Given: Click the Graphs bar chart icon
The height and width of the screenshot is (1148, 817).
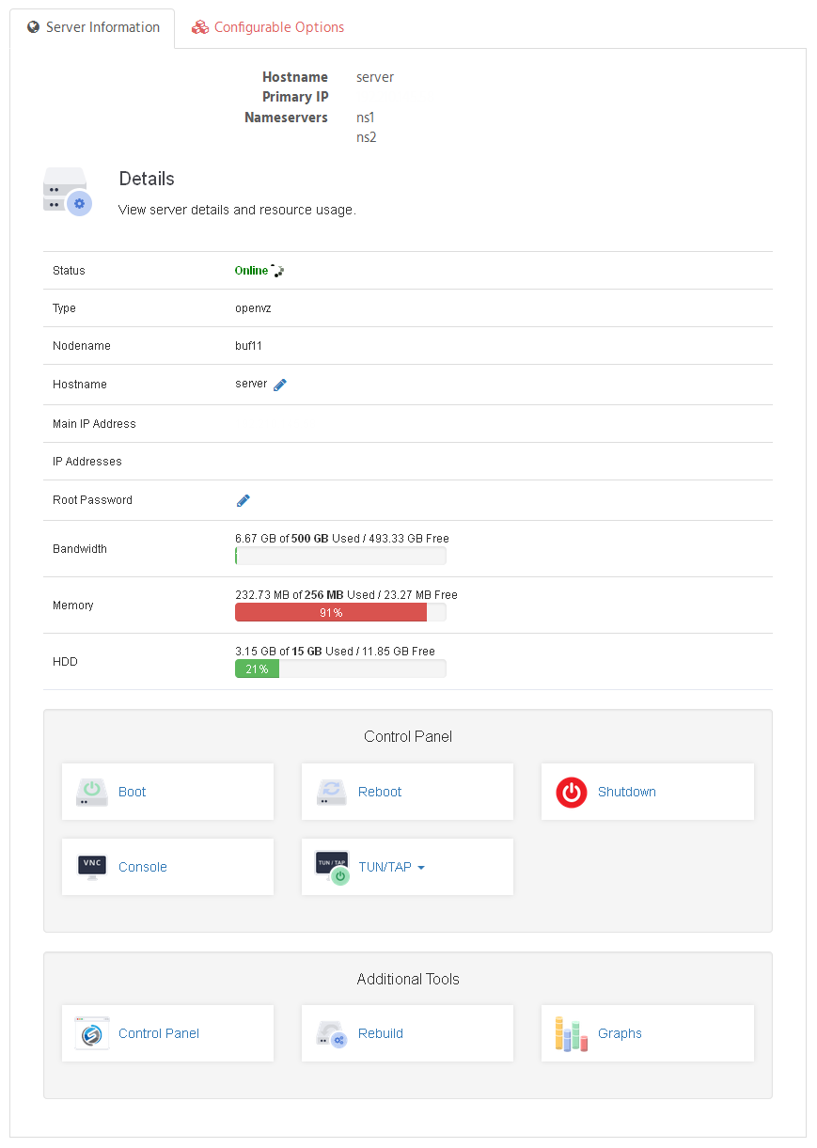Looking at the screenshot, I should click(571, 1033).
